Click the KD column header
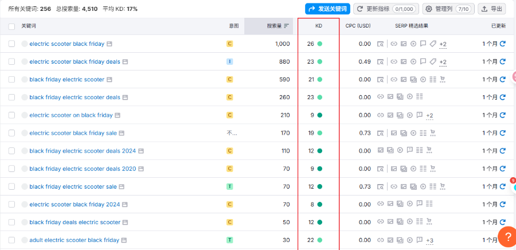This screenshot has height=250, width=516. (319, 26)
